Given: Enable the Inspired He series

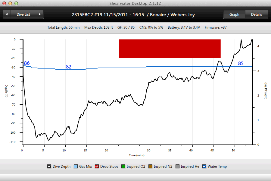Looking at the screenshot, I should click(x=178, y=167).
